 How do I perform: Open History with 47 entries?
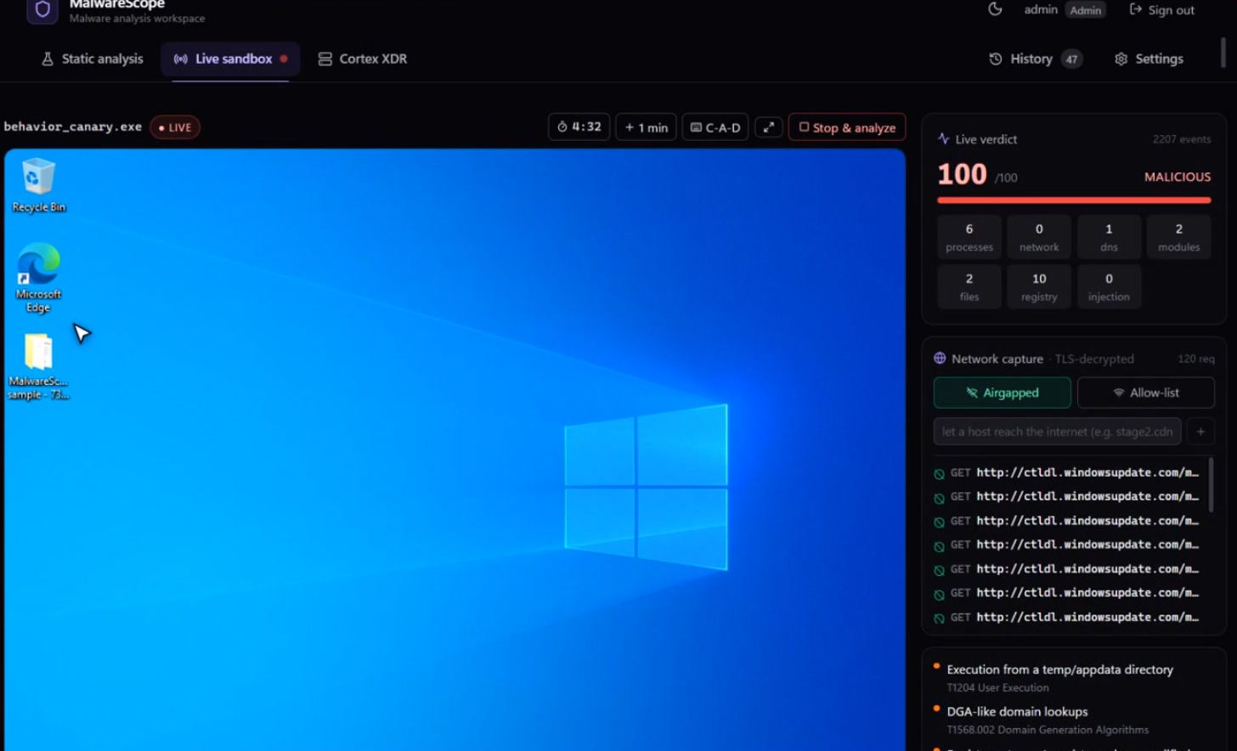coord(1036,59)
